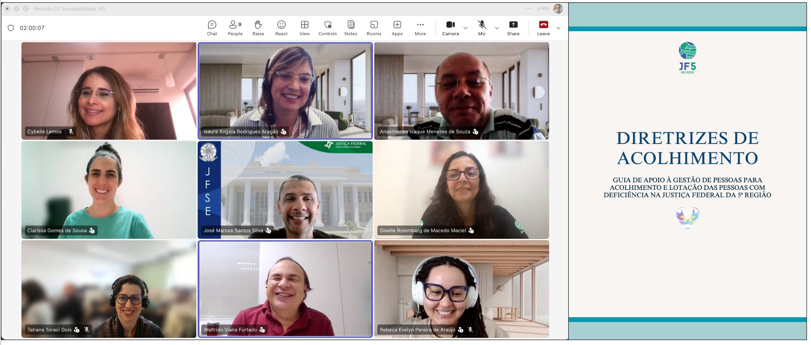Click the Share screen button
Image resolution: width=811 pixels, height=345 pixels.
513,28
